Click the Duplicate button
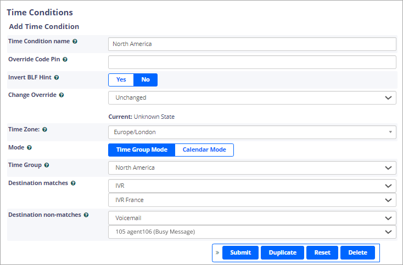 pos(282,253)
